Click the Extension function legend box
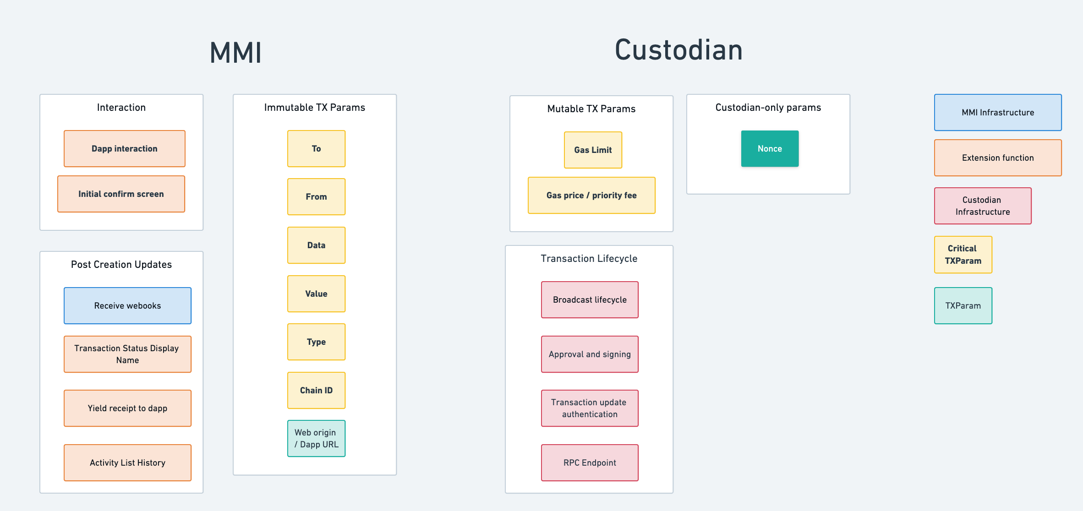The height and width of the screenshot is (511, 1083). tap(998, 158)
